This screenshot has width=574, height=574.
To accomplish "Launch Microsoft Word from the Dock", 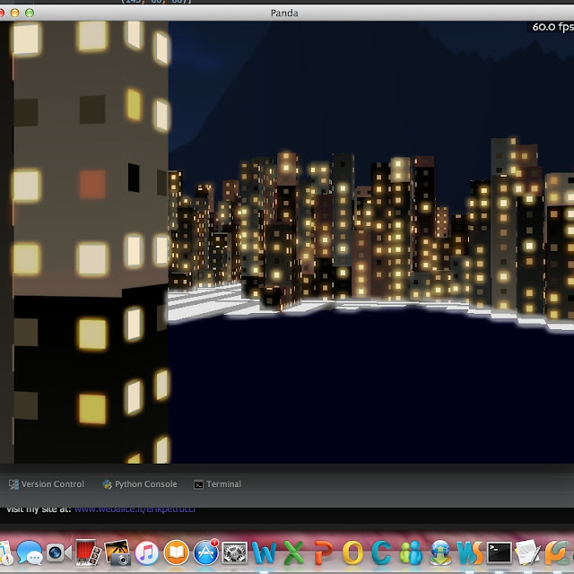I will tap(264, 552).
